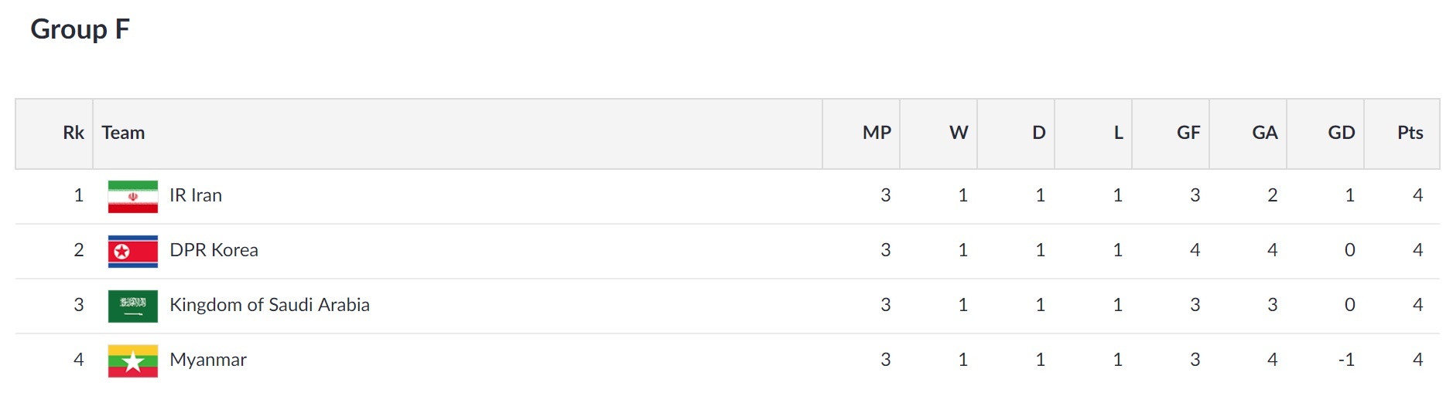The image size is (1453, 406).
Task: Click the Saudi Arabia flag icon
Action: 133,306
